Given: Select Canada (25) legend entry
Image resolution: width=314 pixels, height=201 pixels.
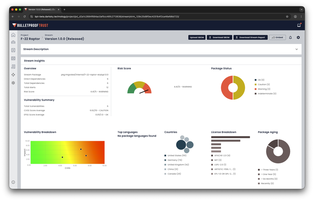Looking at the screenshot, I should click(172, 174).
